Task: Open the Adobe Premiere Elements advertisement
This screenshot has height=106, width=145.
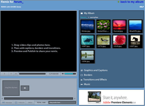Action: pyautogui.click(x=112, y=97)
